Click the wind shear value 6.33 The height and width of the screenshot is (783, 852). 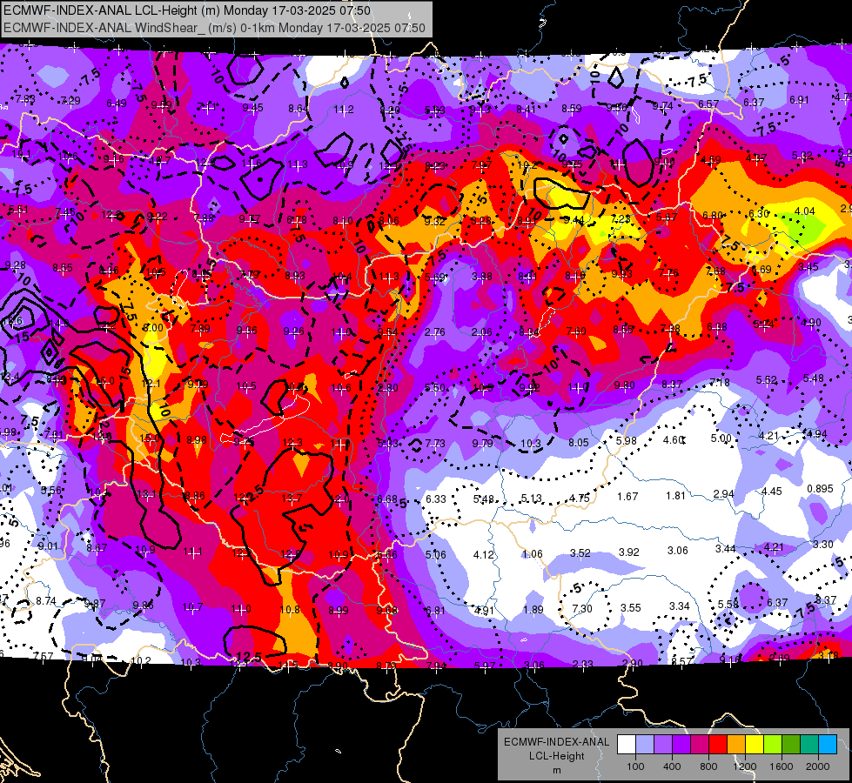pos(436,499)
